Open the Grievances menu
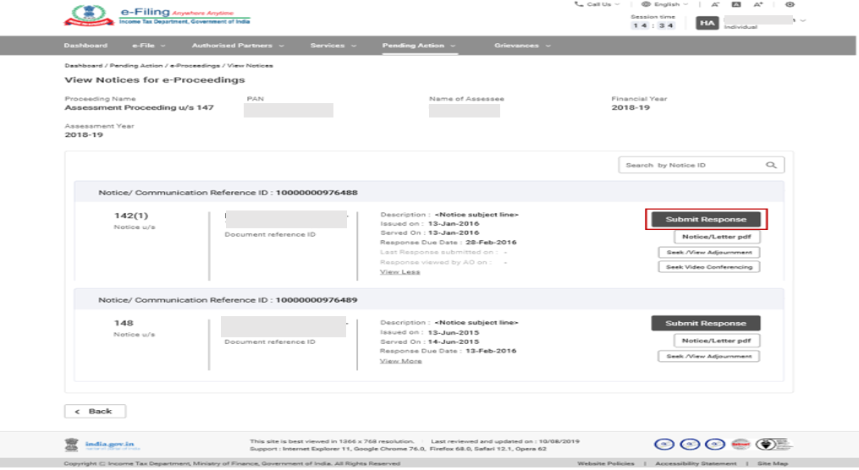859x470 pixels. point(522,46)
